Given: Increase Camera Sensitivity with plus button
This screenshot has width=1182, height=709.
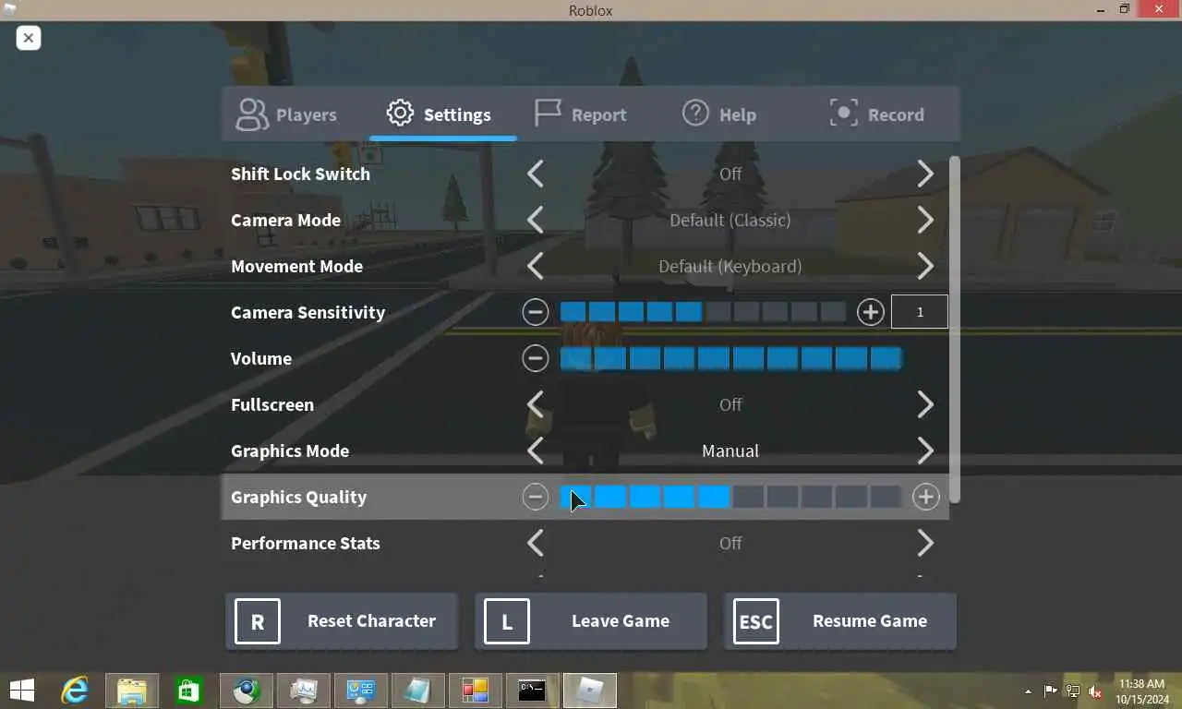Looking at the screenshot, I should tap(871, 312).
